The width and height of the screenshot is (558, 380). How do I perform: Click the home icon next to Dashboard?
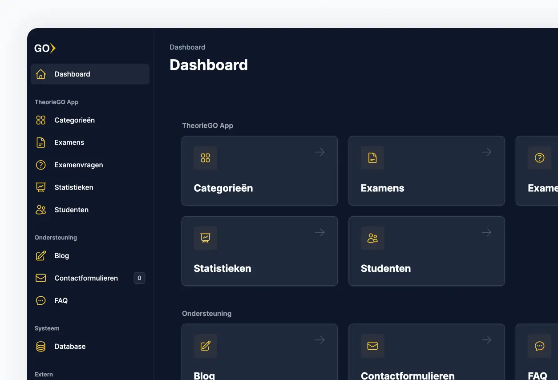(x=40, y=74)
